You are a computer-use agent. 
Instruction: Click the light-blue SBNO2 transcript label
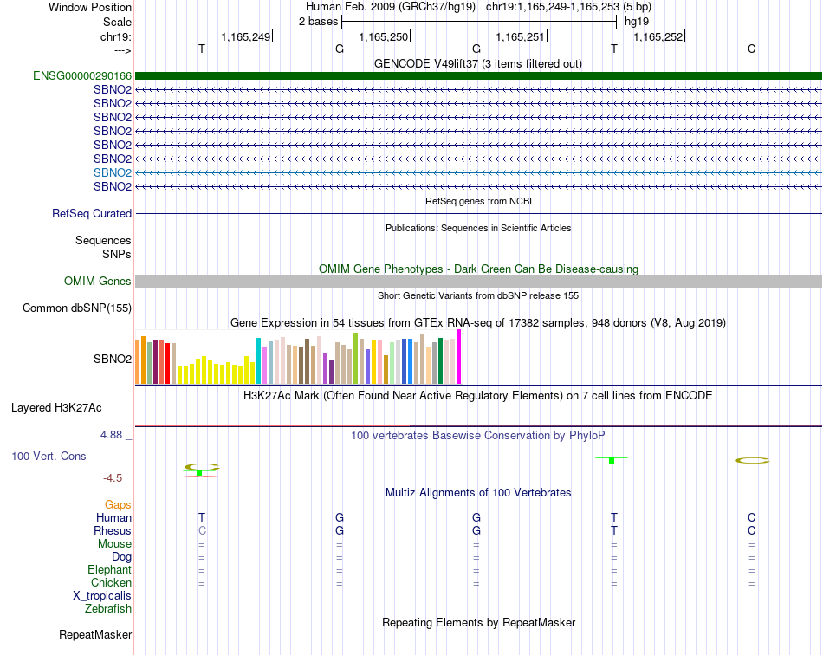(x=113, y=172)
